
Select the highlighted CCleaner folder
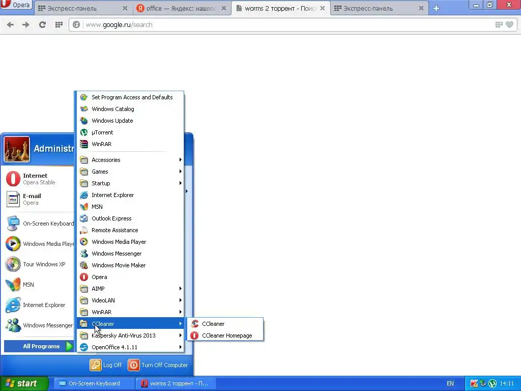click(130, 323)
